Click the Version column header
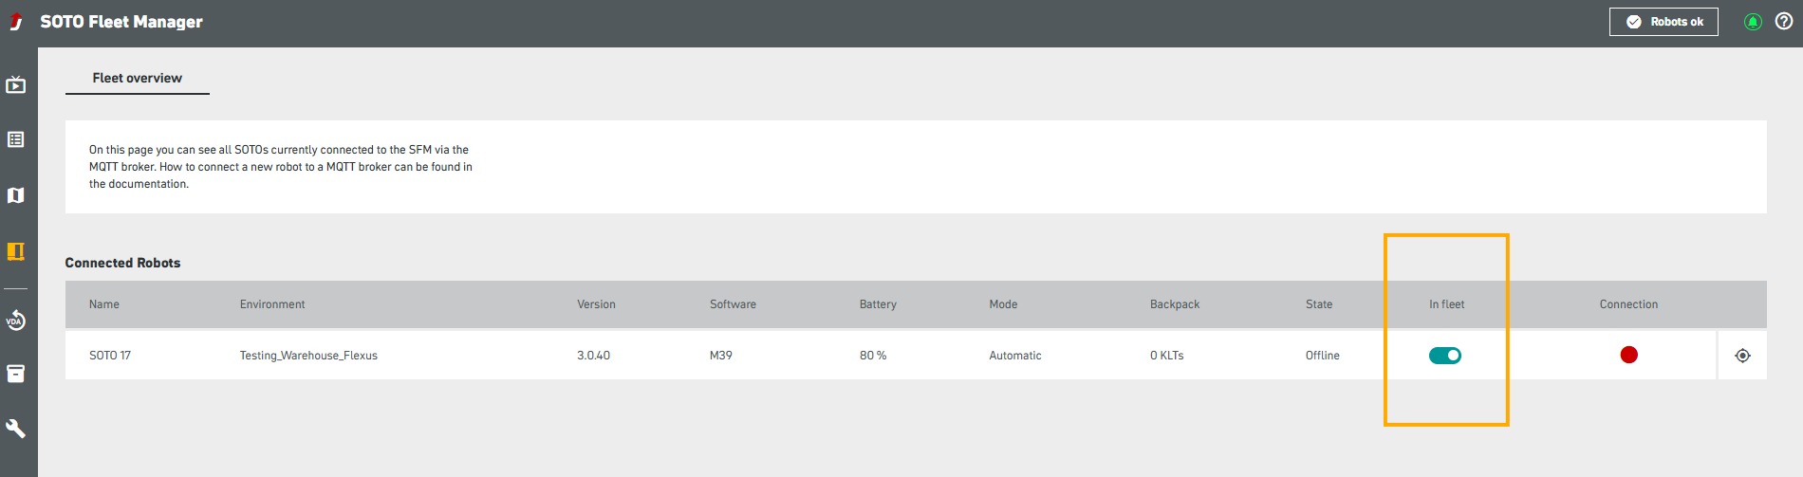Viewport: 1803px width, 477px height. [596, 304]
